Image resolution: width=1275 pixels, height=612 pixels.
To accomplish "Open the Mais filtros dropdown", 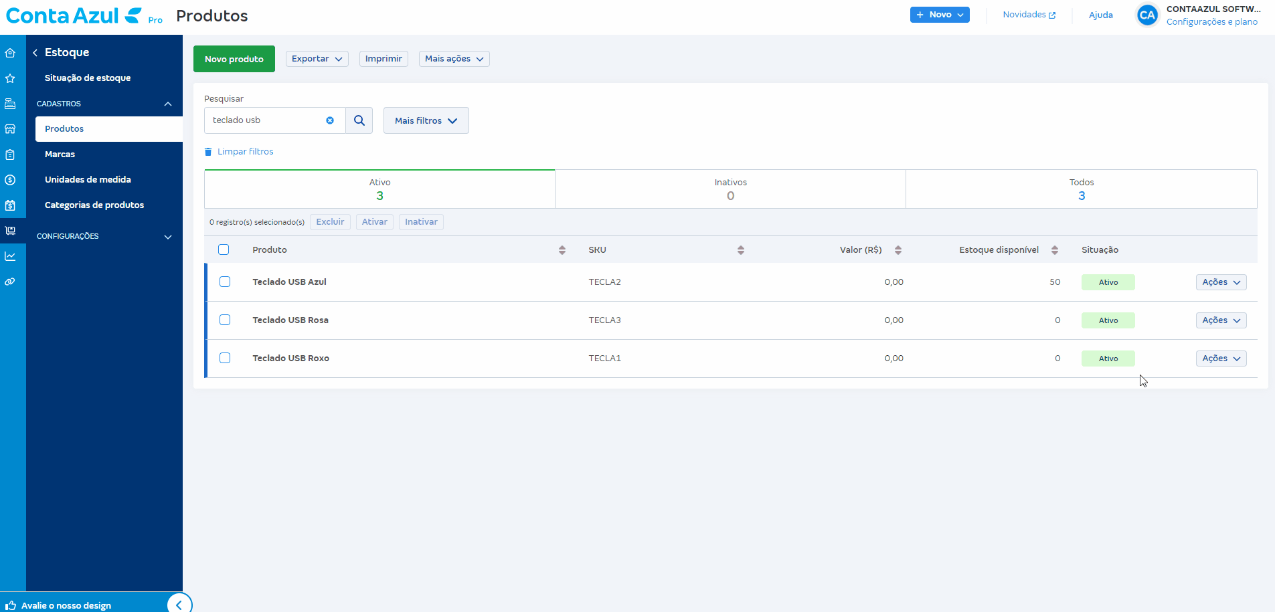I will point(426,120).
